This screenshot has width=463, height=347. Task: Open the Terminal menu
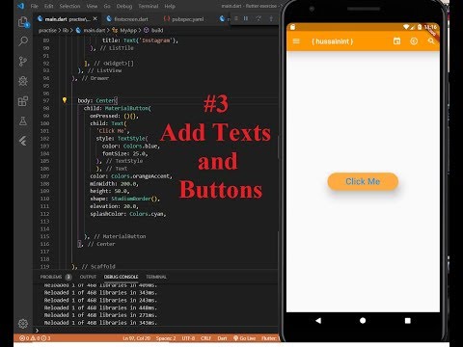pos(149,6)
